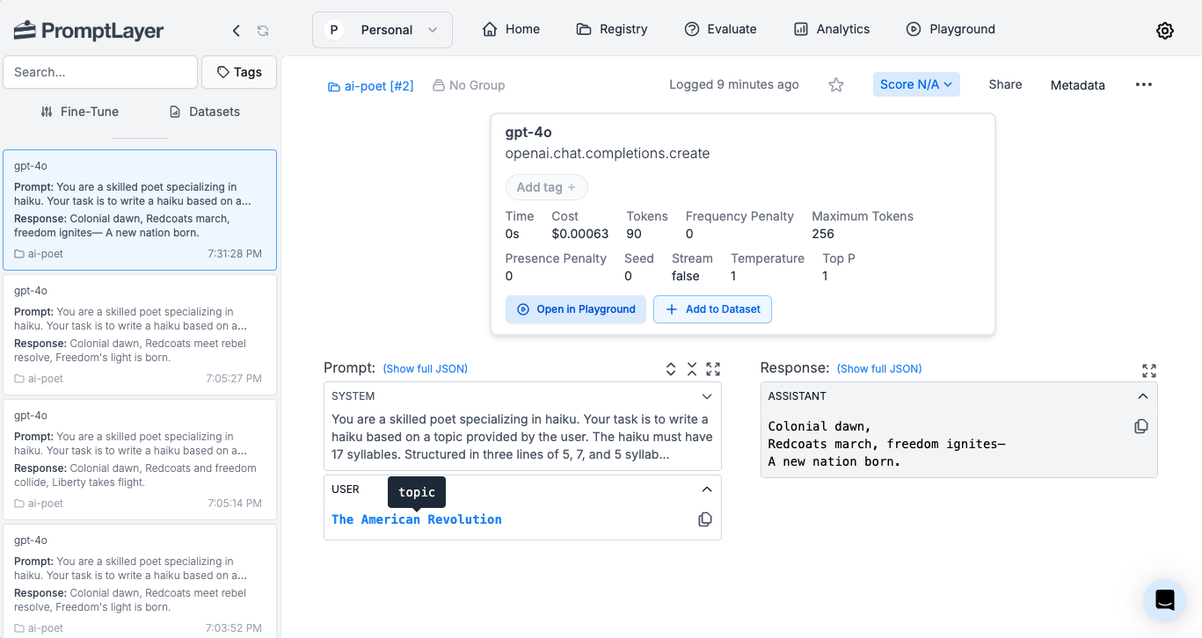Open the Registry tab
1202x638 pixels.
(x=612, y=29)
